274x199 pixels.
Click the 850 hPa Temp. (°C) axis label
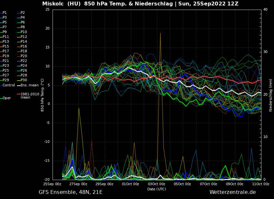pos(43,95)
